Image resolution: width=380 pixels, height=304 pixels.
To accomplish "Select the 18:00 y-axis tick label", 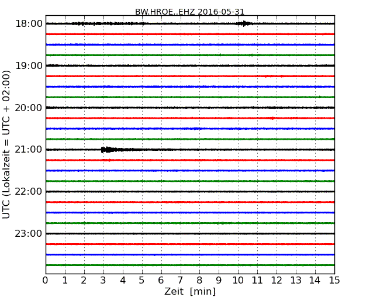I will click(29, 24).
